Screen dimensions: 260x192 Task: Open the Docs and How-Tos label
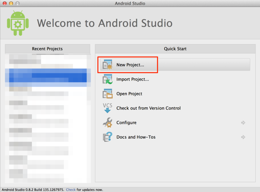(136, 137)
